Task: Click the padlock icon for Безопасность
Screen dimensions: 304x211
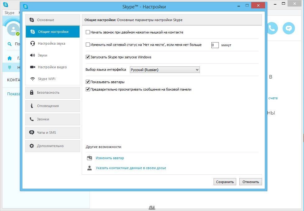Action: coord(32,92)
